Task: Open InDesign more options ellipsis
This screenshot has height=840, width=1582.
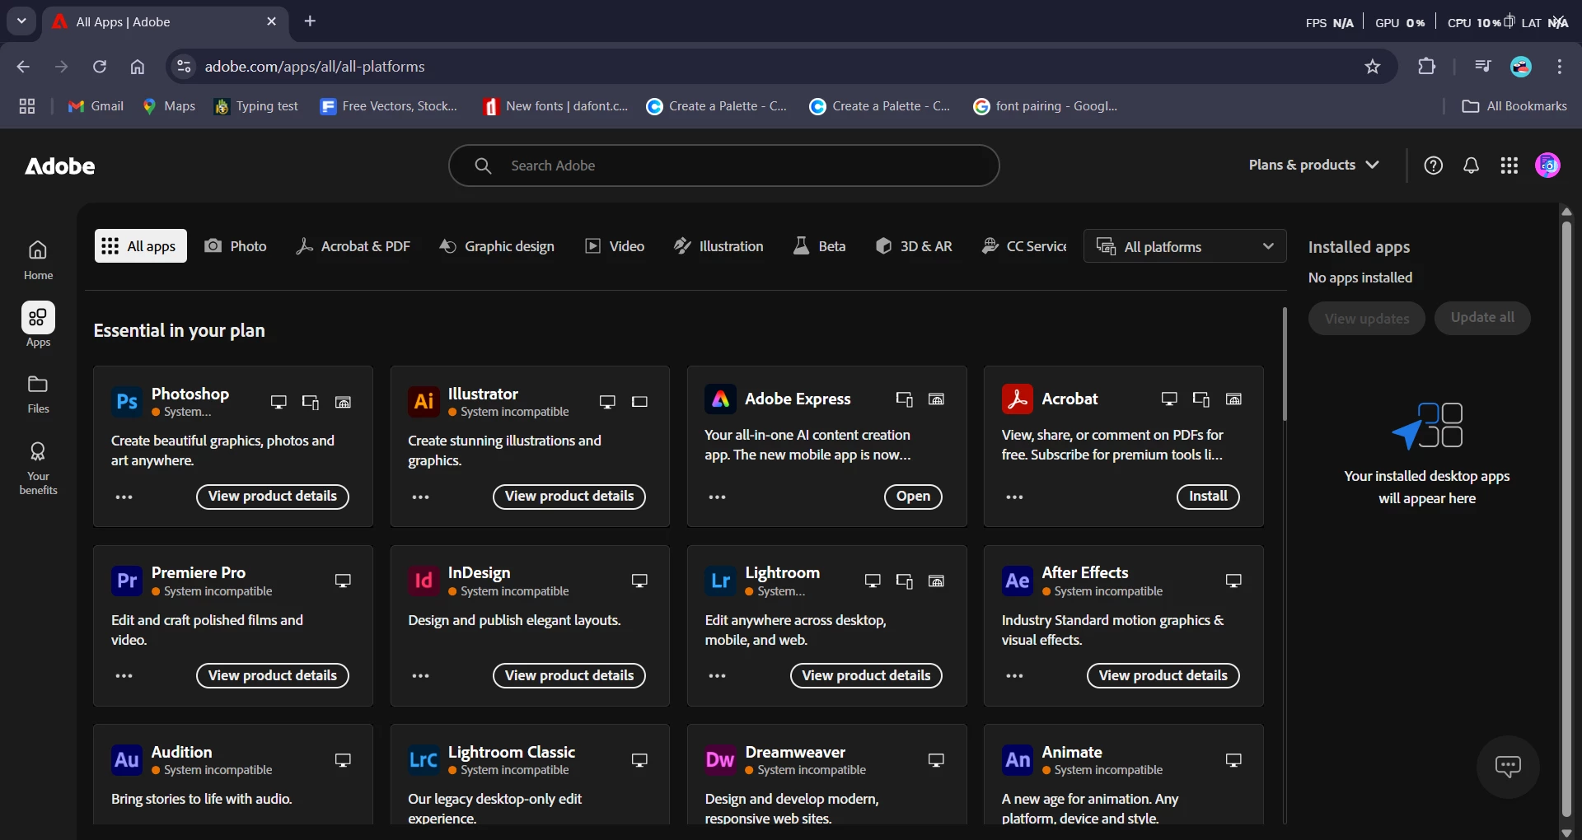Action: (421, 675)
